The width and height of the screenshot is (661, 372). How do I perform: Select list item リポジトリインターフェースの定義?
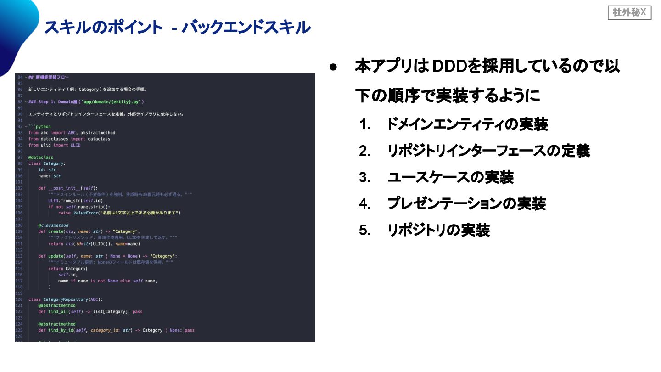(x=488, y=151)
